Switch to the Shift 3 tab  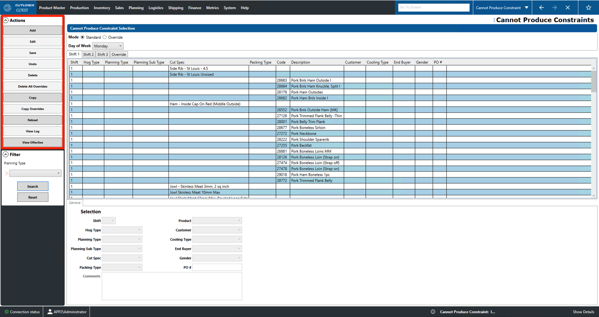pos(102,54)
